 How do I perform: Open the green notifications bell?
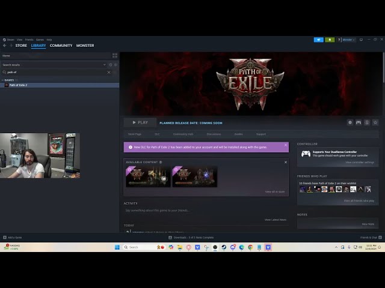(x=330, y=40)
